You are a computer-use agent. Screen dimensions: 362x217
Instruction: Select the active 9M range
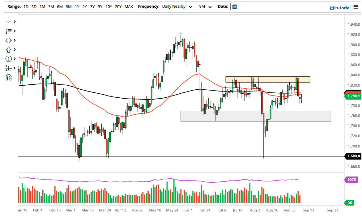pyautogui.click(x=69, y=6)
